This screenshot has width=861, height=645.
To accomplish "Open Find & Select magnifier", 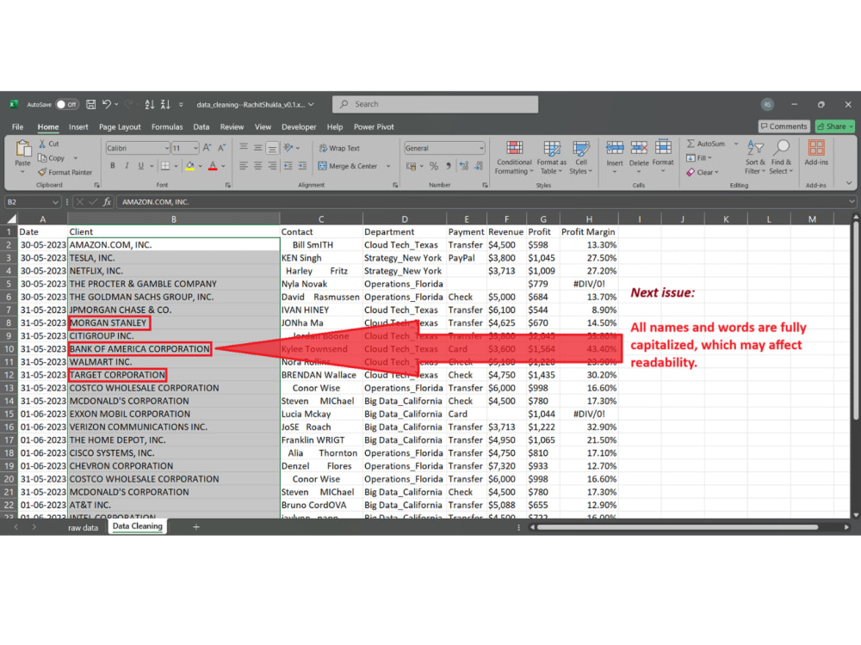I will coord(781,157).
